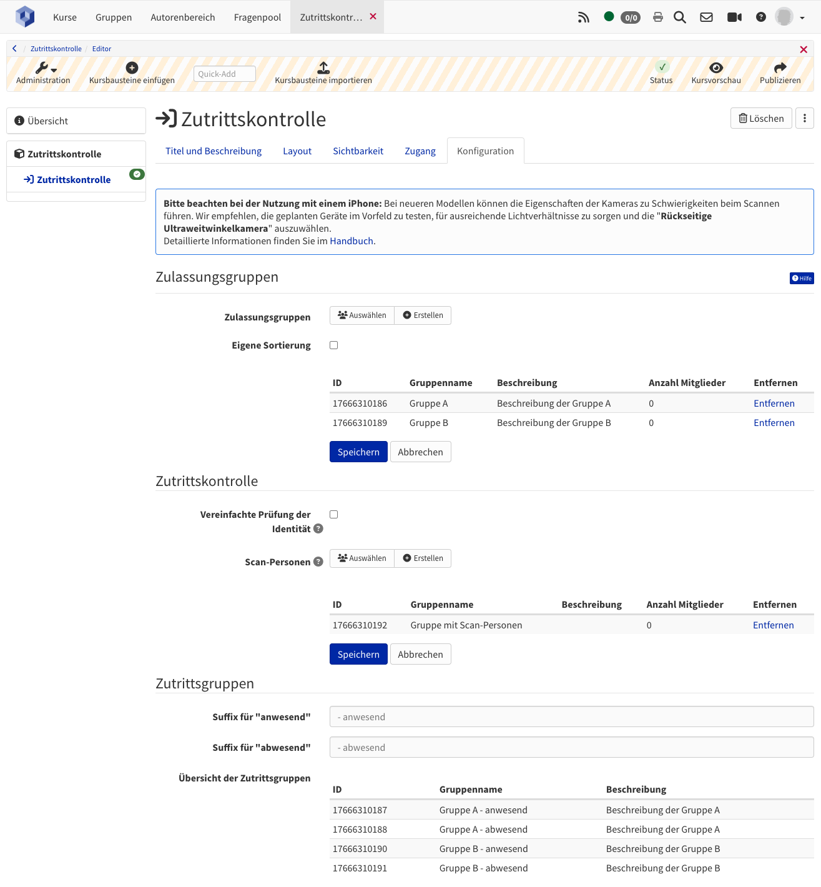The height and width of the screenshot is (887, 821).
Task: Click Speichern under Zulassungsgruppen
Action: [358, 452]
